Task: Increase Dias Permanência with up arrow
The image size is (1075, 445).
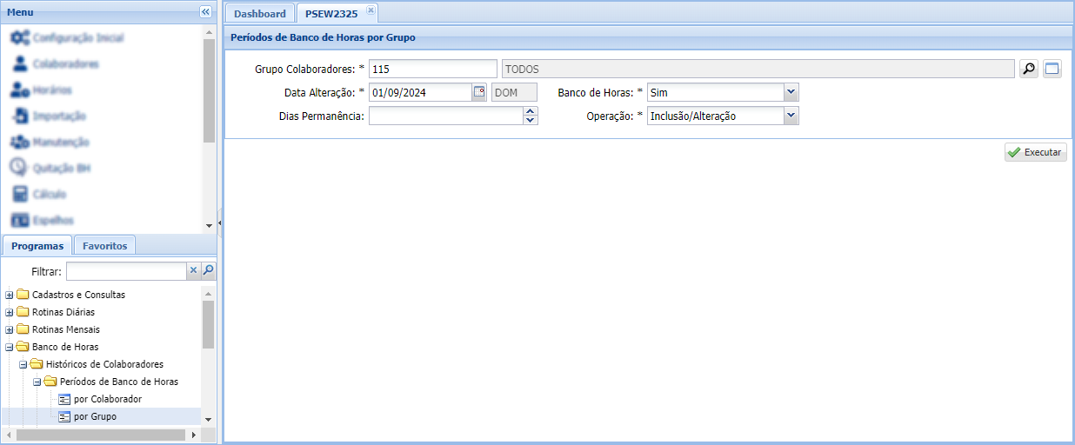Action: [x=531, y=111]
